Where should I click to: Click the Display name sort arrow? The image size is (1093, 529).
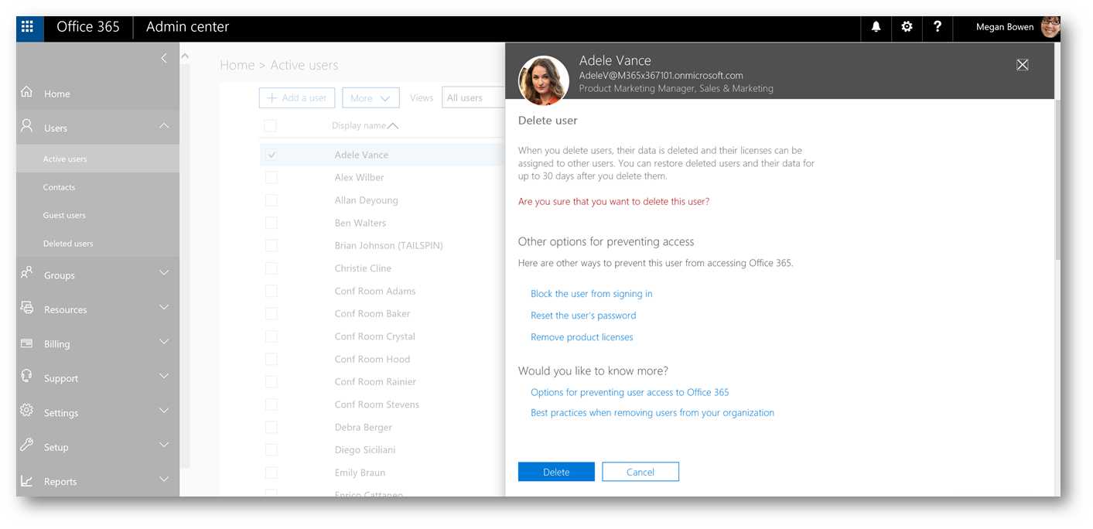pyautogui.click(x=393, y=126)
